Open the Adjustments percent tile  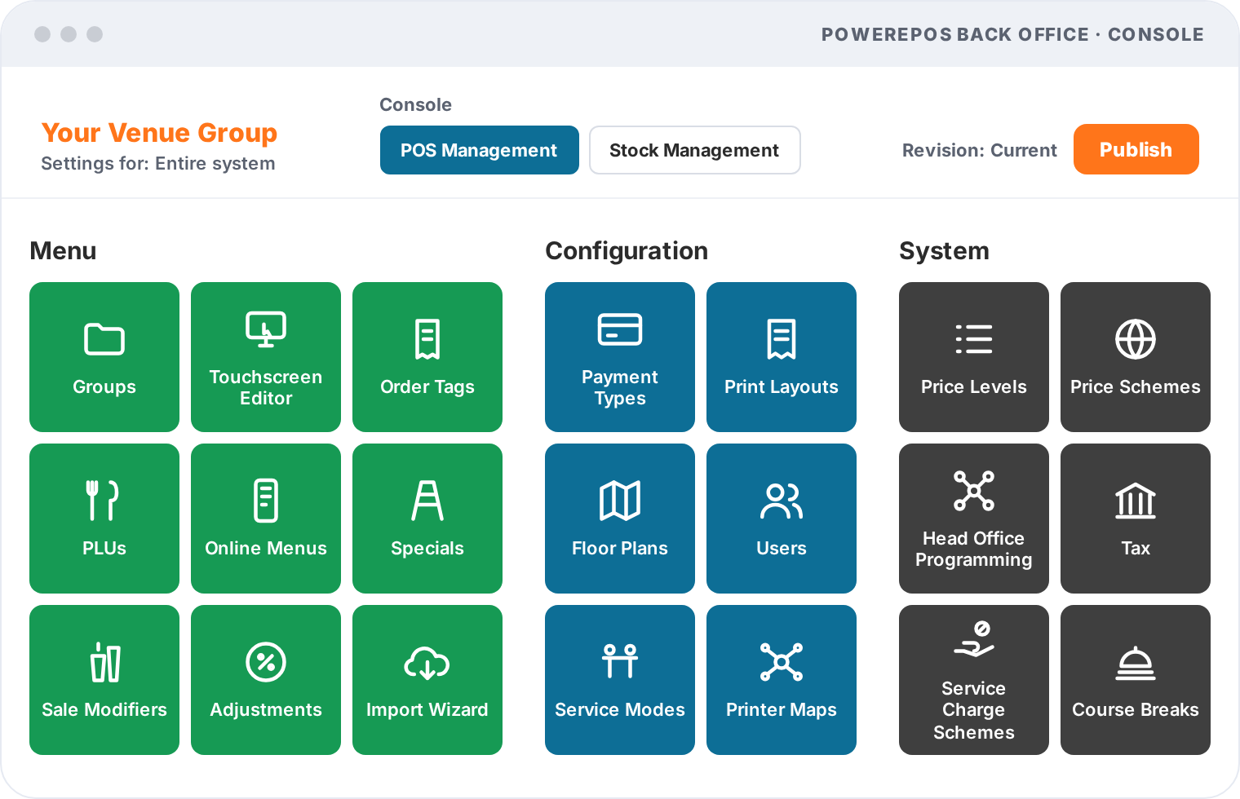click(266, 680)
